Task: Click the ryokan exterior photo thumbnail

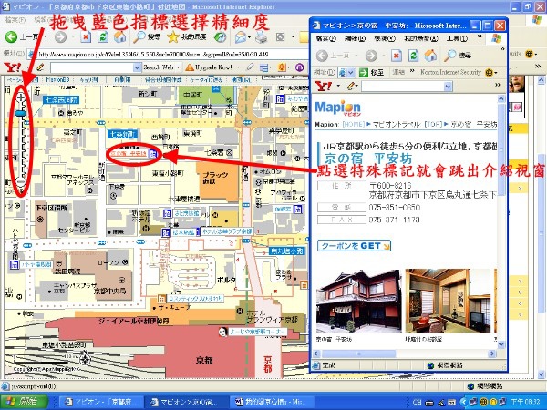Action: coord(358,302)
